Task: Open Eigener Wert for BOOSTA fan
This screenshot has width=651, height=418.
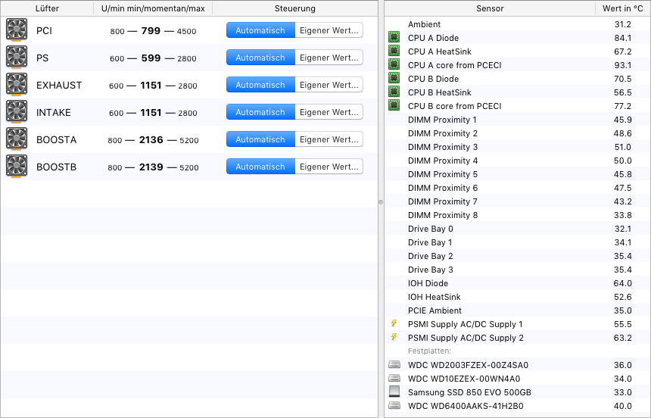Action: point(329,139)
